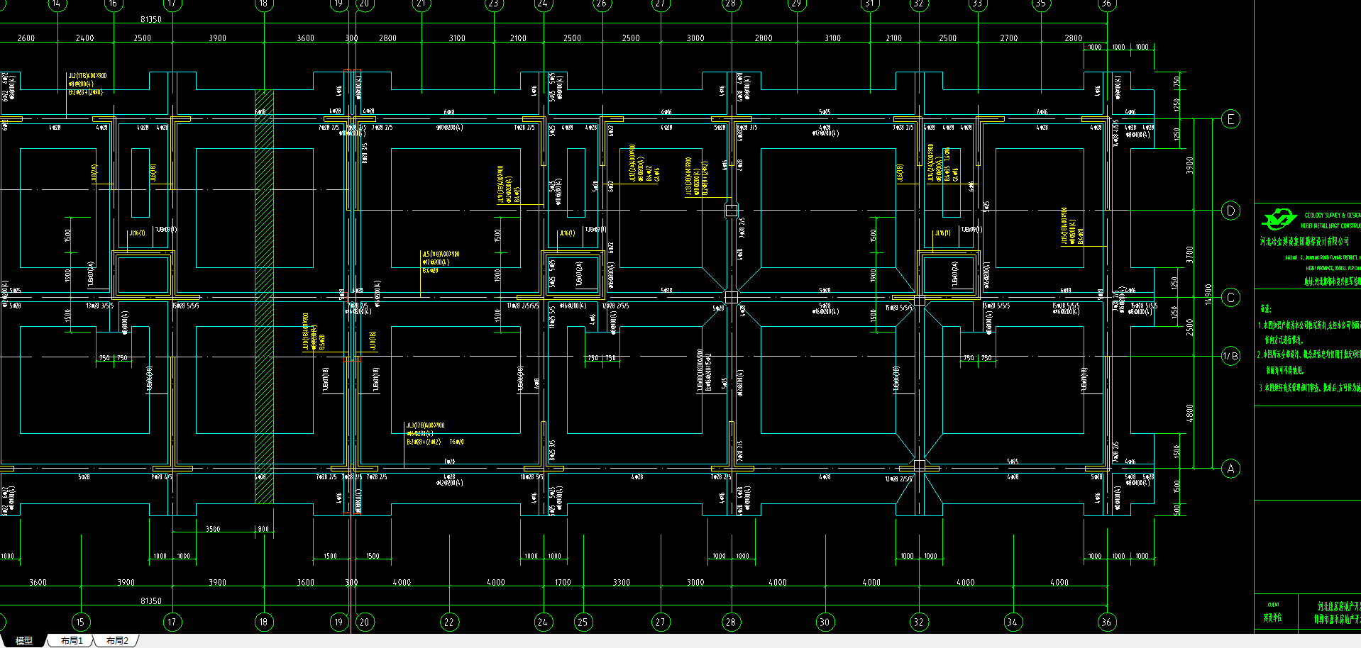1361x648 pixels.
Task: Open the 布局1 layout tab
Action: pyautogui.click(x=72, y=641)
